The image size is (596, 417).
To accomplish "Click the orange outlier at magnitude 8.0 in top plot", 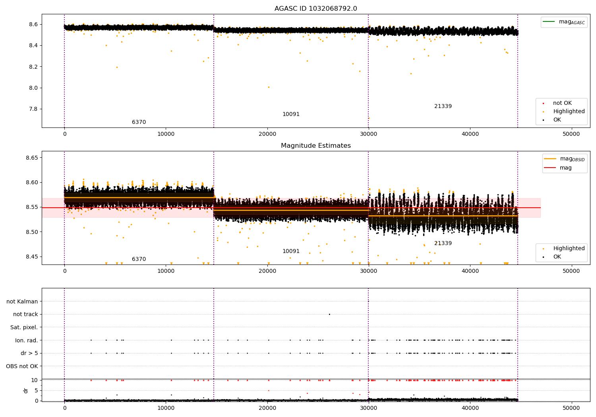I will pos(269,87).
